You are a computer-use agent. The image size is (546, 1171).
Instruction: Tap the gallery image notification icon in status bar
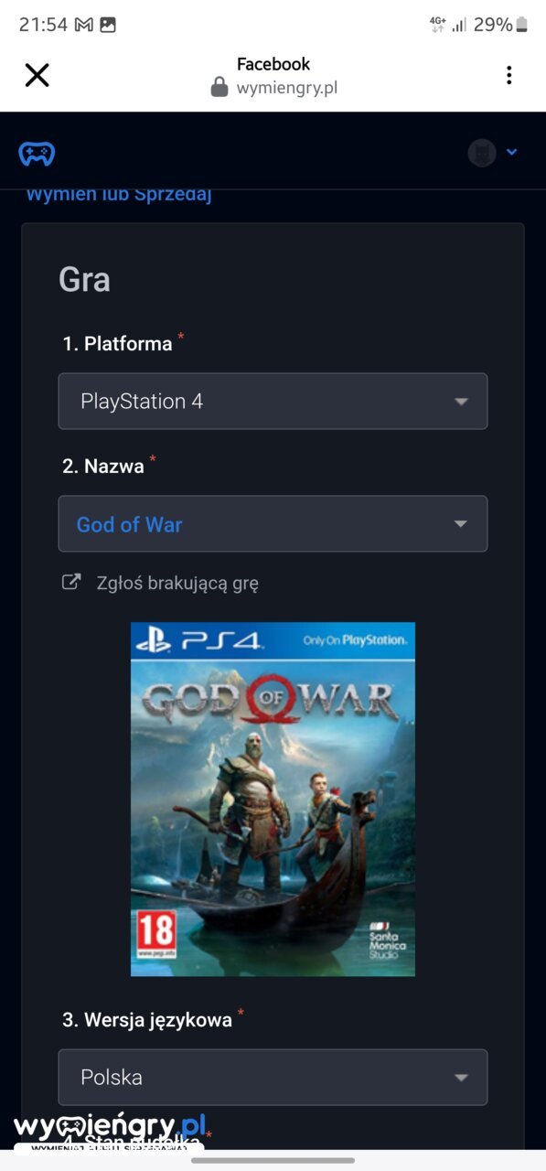108,25
